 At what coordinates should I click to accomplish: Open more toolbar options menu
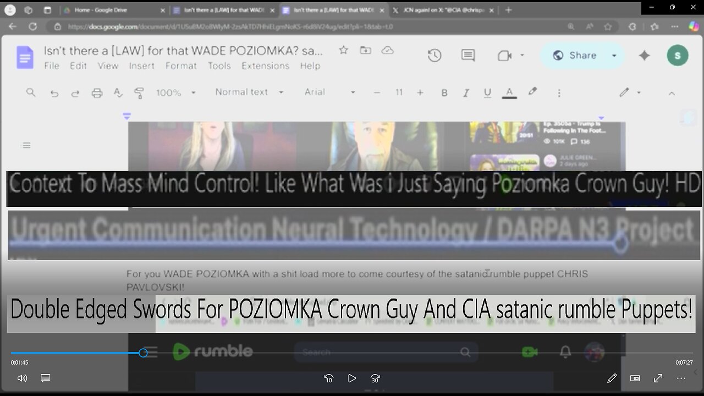pos(559,93)
